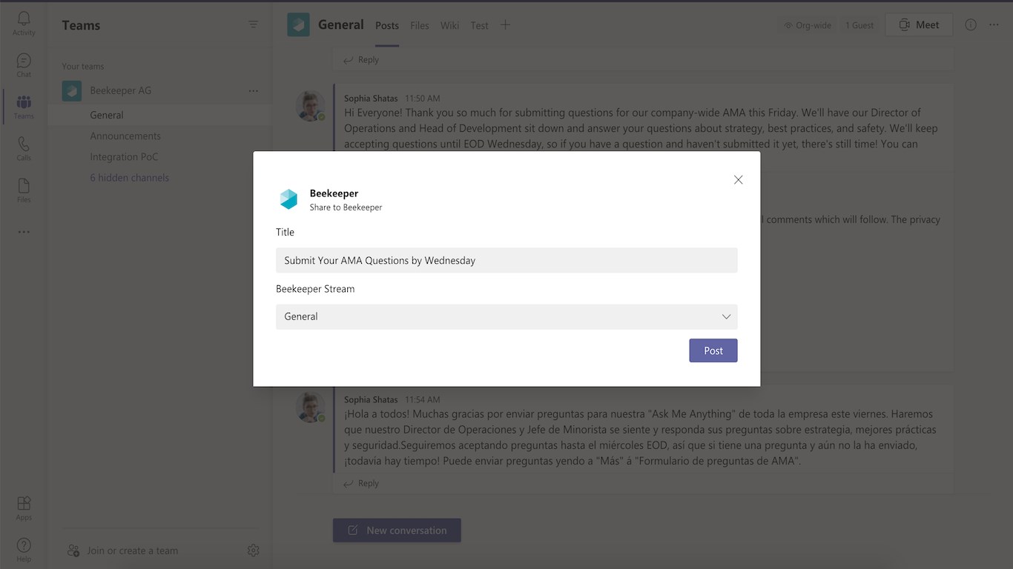Click Sophia Shatas name on 11:50 AM post
Screen dimensions: 1013x569
click(371, 98)
